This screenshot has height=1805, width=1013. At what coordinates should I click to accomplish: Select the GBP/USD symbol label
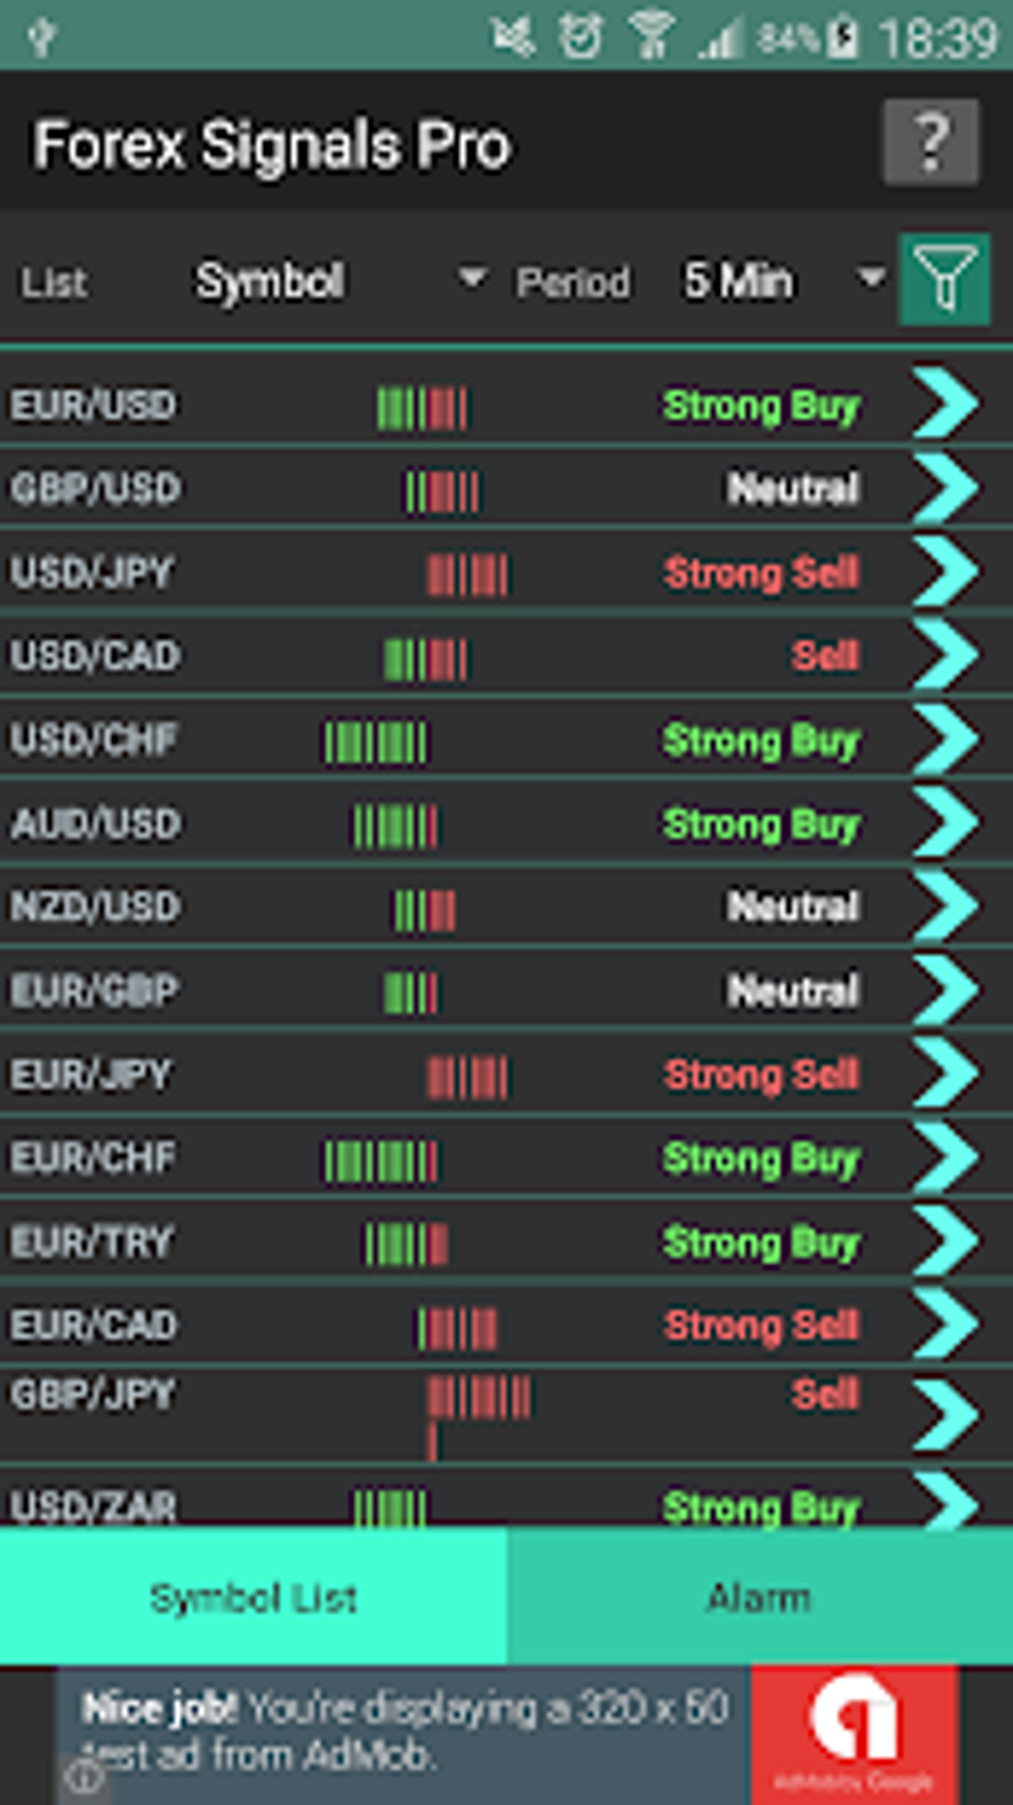(95, 489)
